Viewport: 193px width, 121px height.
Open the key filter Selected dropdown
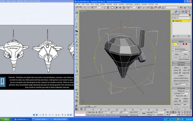coord(159,112)
